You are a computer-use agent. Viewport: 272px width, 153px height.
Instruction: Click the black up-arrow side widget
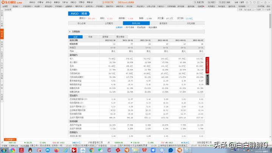207,80
